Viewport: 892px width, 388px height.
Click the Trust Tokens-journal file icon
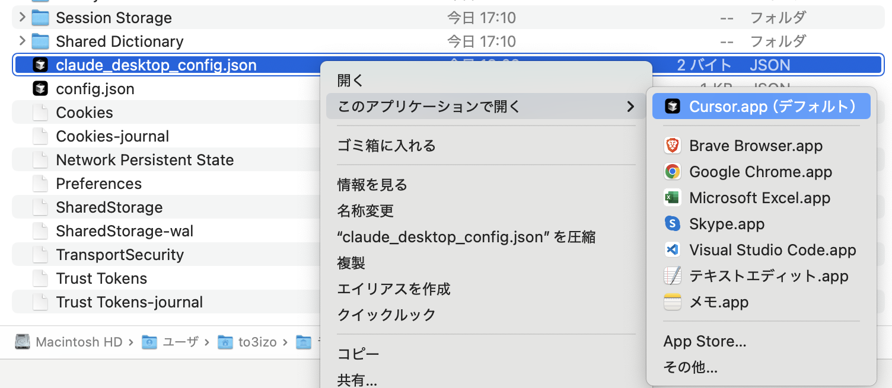point(40,302)
